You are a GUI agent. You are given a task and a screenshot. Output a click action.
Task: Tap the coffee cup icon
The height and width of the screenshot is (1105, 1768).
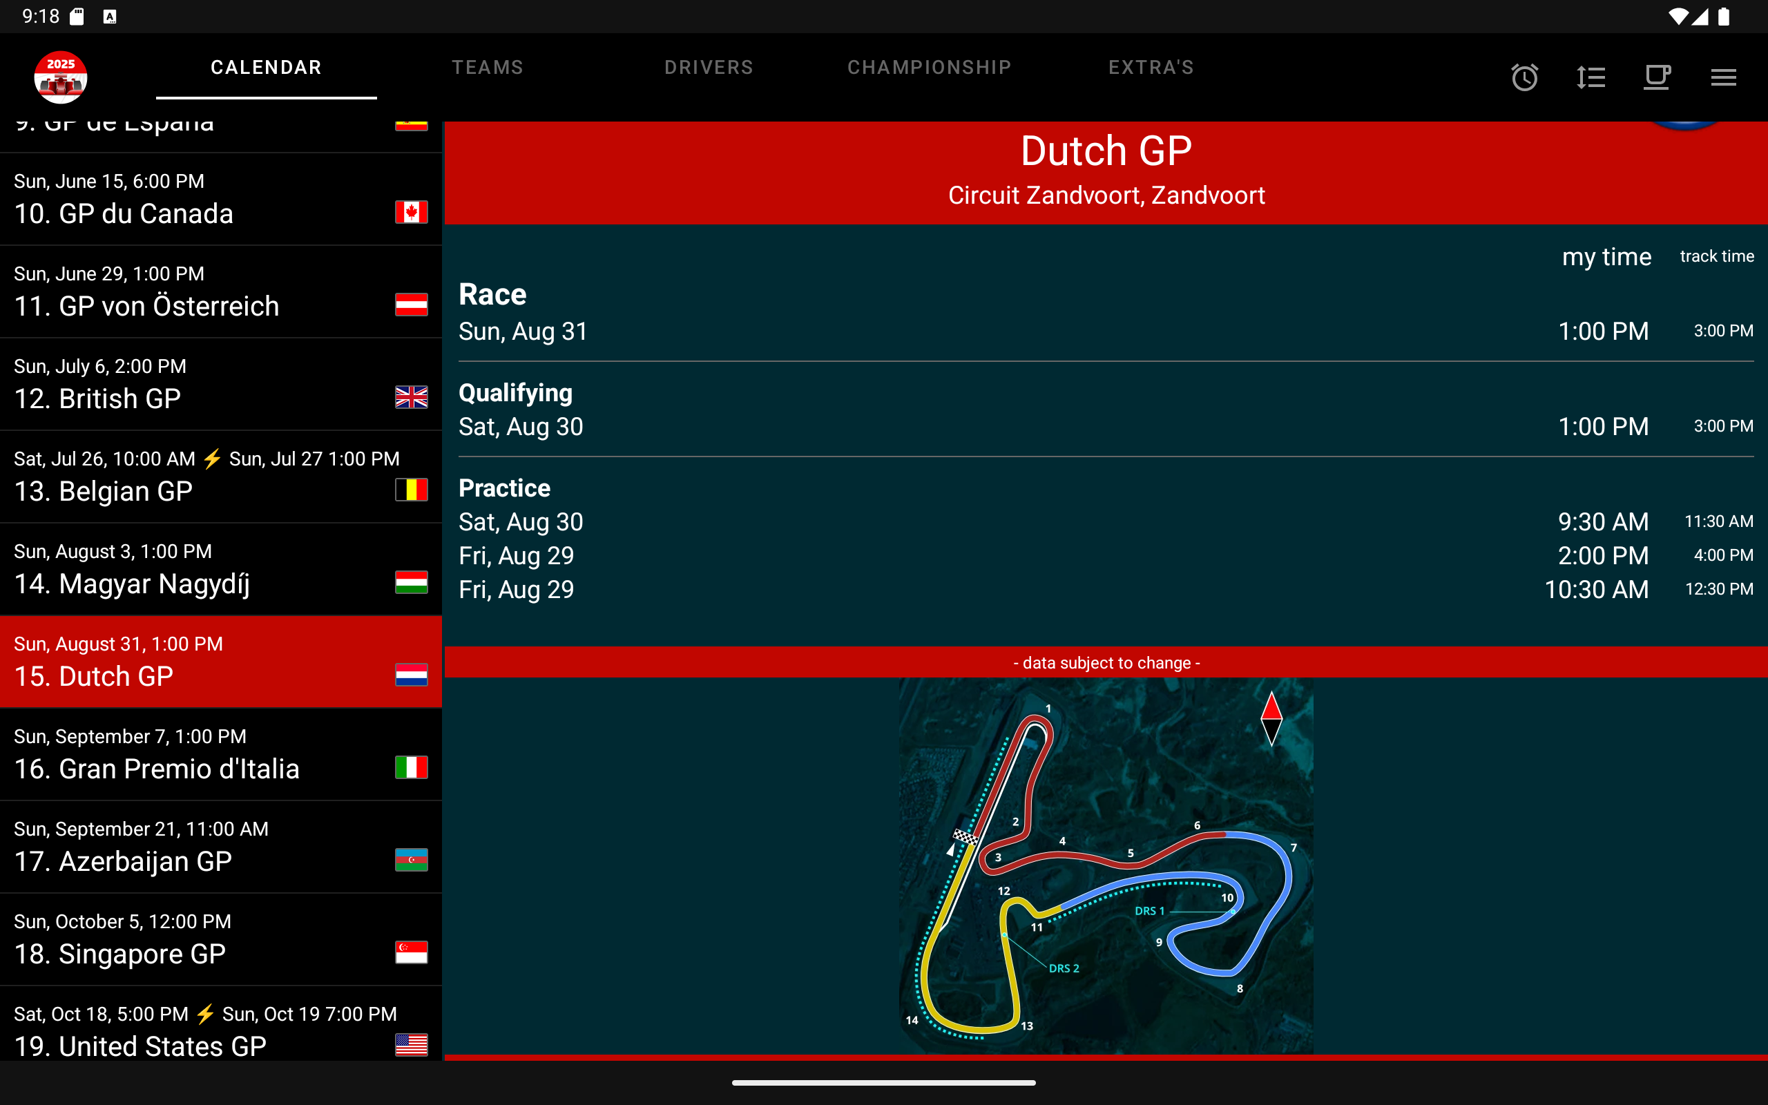pos(1656,77)
